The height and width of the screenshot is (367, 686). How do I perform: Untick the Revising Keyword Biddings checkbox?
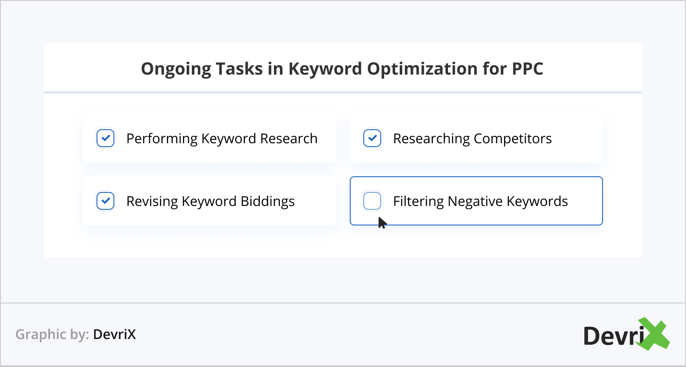pyautogui.click(x=105, y=201)
